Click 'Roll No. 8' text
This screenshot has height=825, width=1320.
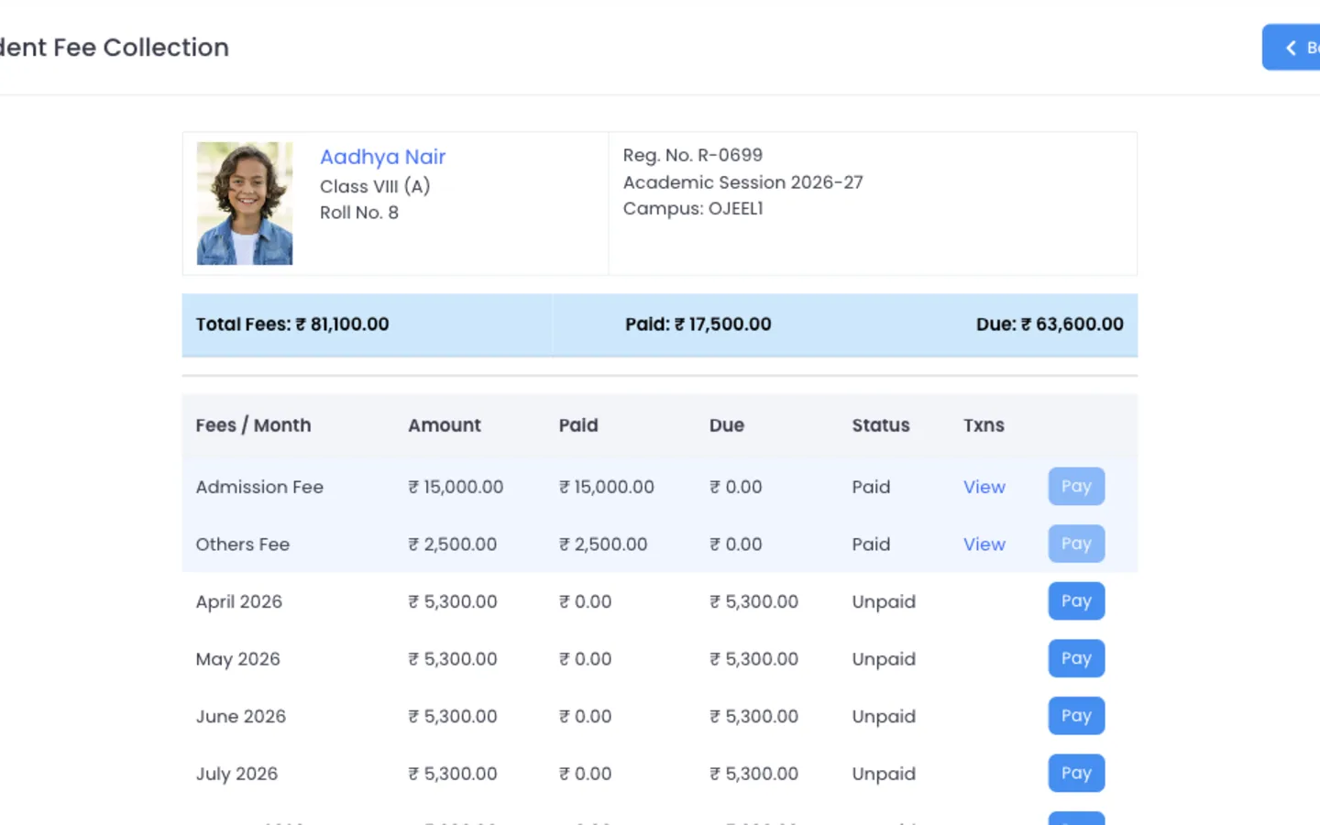coord(359,213)
